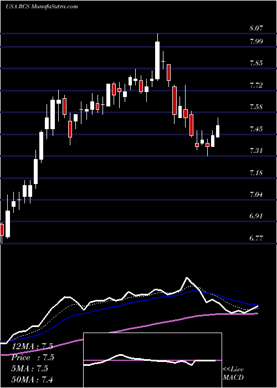Click the 7.99 price axis label
The width and height of the screenshot is (277, 388).
pyautogui.click(x=256, y=42)
